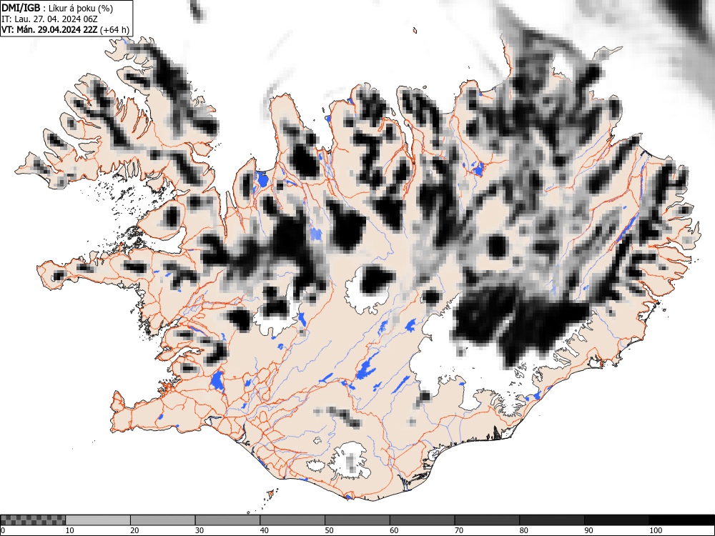Click the '90' legend scale label
This screenshot has height=536, width=715.
coord(588,530)
